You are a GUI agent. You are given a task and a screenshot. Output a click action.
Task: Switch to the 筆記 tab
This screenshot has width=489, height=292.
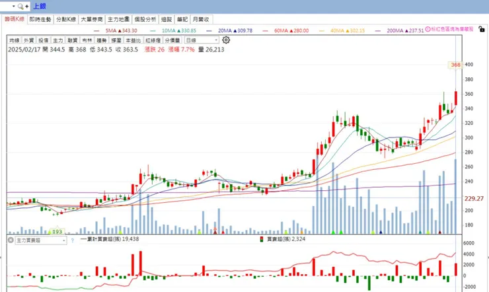tap(182, 19)
